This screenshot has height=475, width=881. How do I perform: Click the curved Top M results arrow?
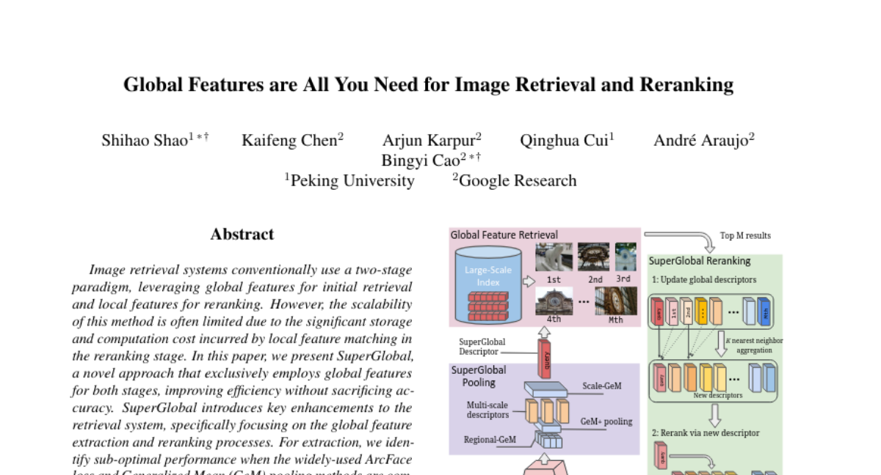click(681, 239)
